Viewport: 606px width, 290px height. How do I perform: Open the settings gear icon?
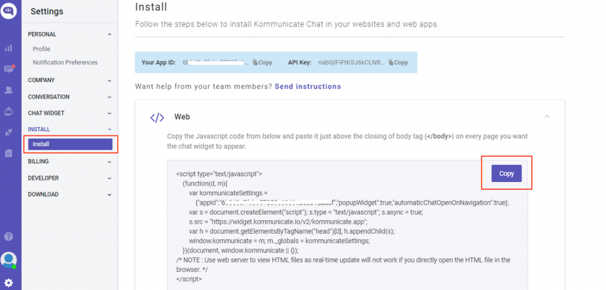click(x=8, y=283)
